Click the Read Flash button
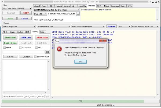161x108 pixels. [x=26, y=43]
